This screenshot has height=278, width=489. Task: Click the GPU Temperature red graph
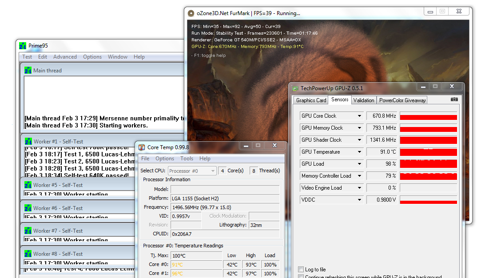coord(429,152)
